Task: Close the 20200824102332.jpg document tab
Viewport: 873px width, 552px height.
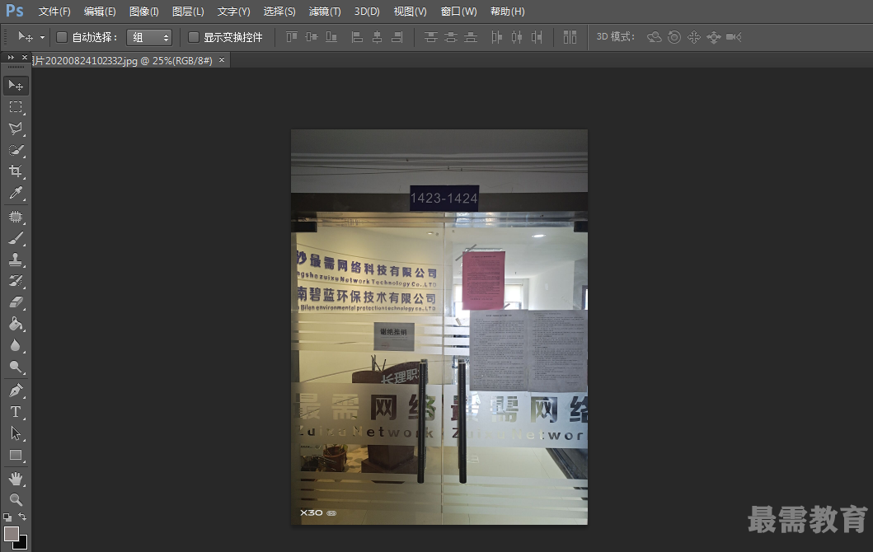Action: pos(222,59)
